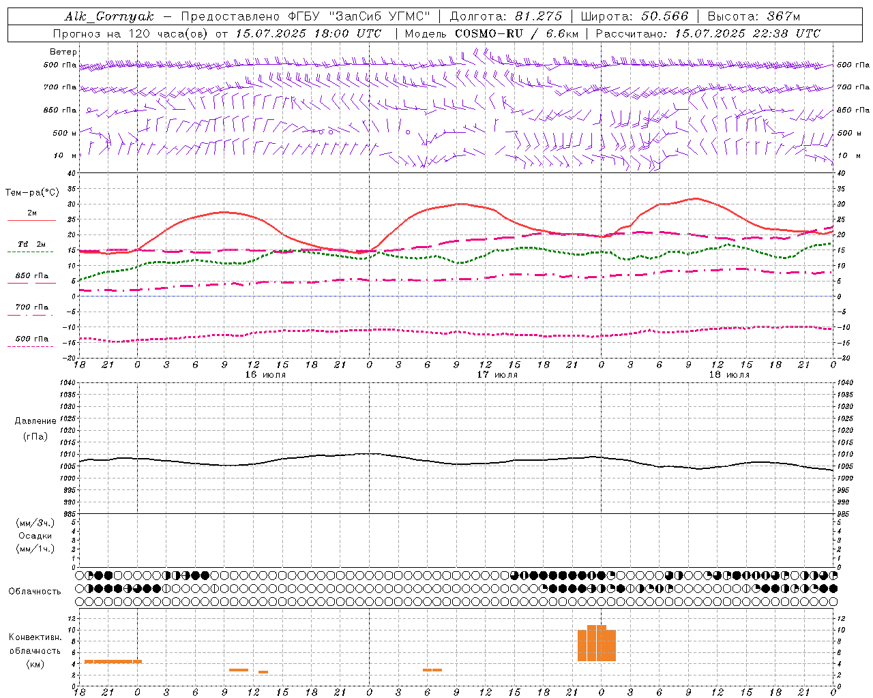Click the tallest orange convective cloud bar

597,643
